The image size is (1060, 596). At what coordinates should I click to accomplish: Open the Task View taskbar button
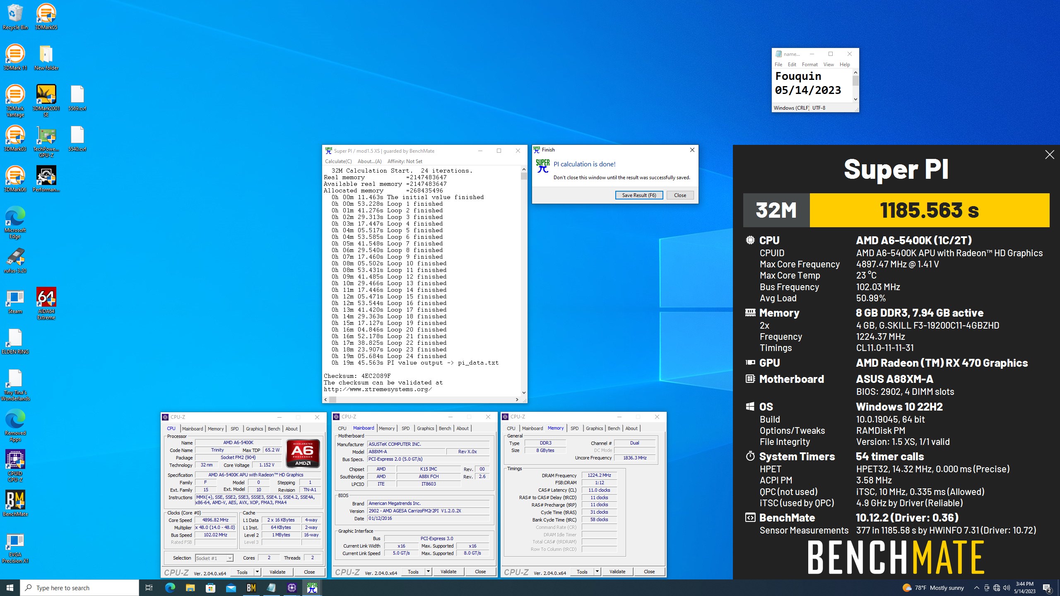point(149,588)
